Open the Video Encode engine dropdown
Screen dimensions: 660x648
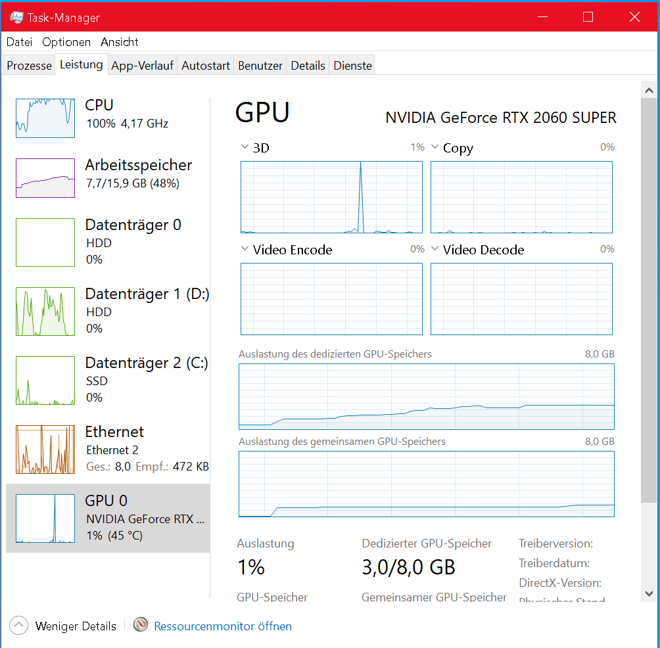coord(245,248)
